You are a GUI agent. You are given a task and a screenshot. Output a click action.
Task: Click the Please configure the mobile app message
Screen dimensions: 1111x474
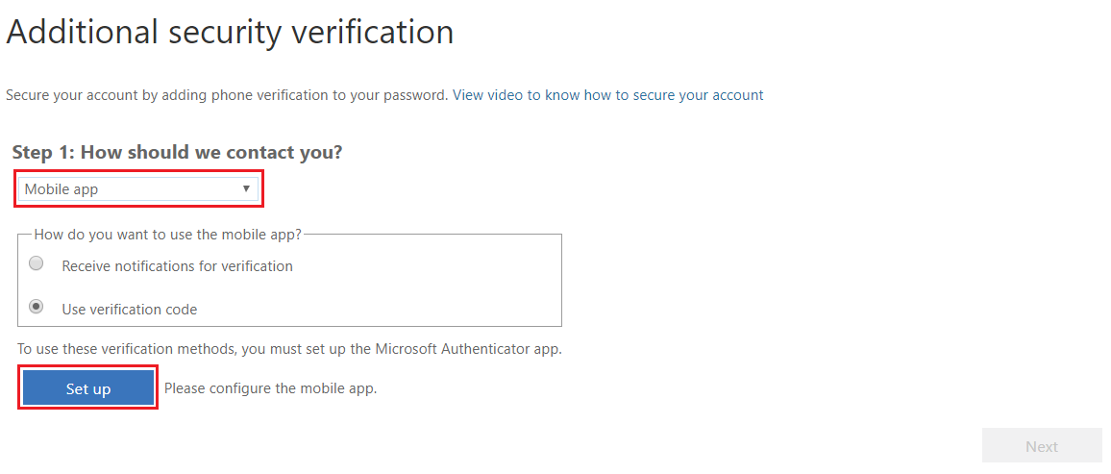point(270,388)
